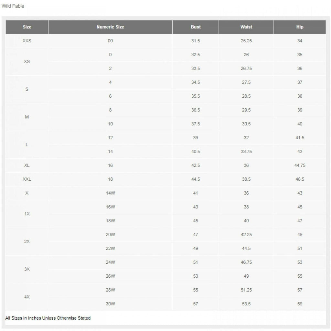331x331 pixels.
Task: Select the waist value 33.75
Action: coord(246,152)
